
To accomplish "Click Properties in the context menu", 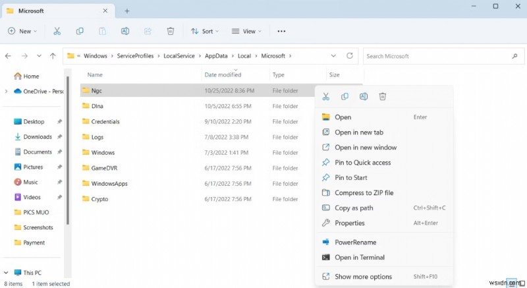I will pos(349,223).
